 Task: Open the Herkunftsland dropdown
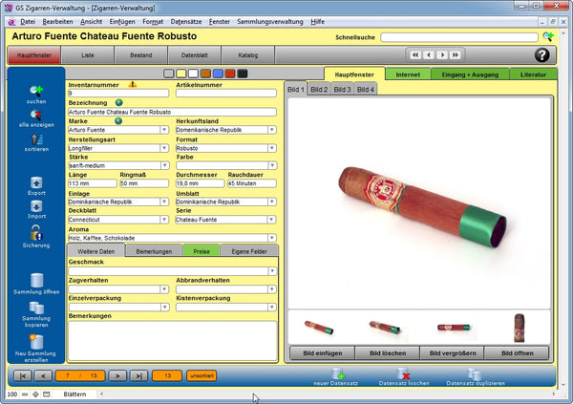click(271, 130)
